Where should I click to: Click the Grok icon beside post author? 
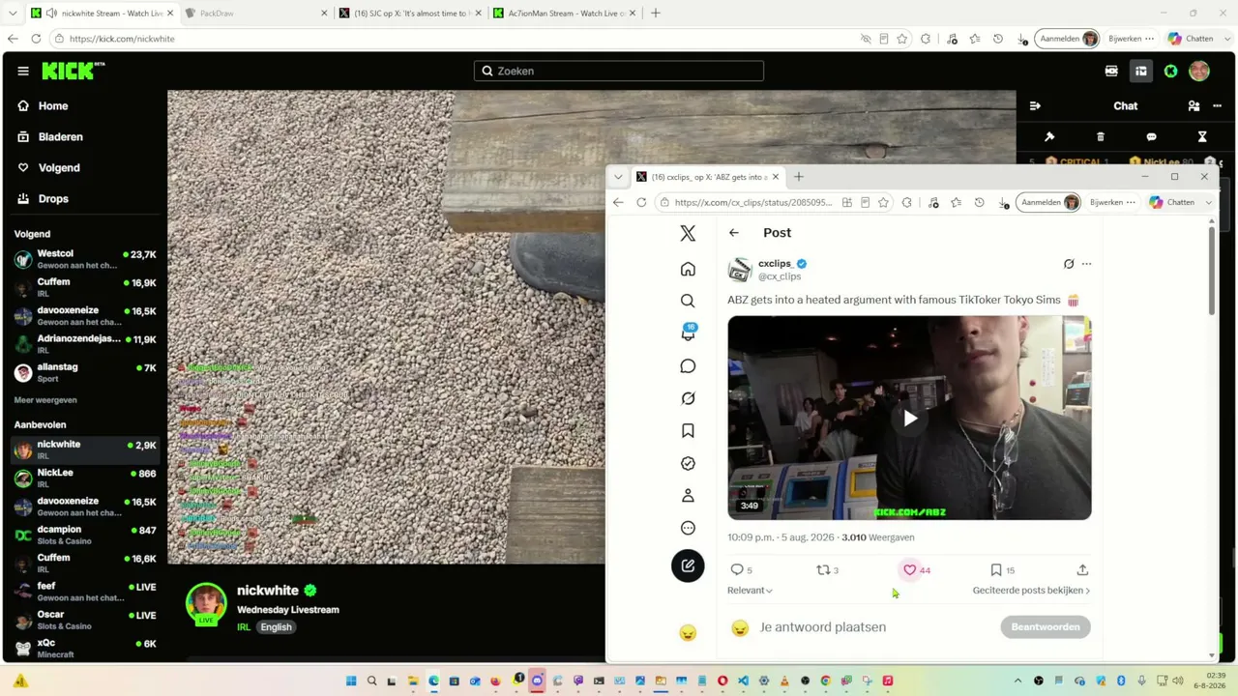1069,264
